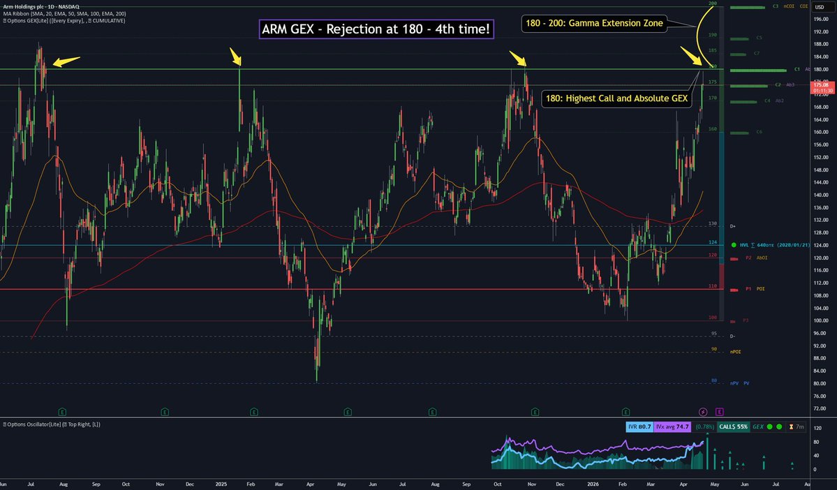Click the Ab2 label beside C4
This screenshot has width=837, height=490.
coord(779,101)
